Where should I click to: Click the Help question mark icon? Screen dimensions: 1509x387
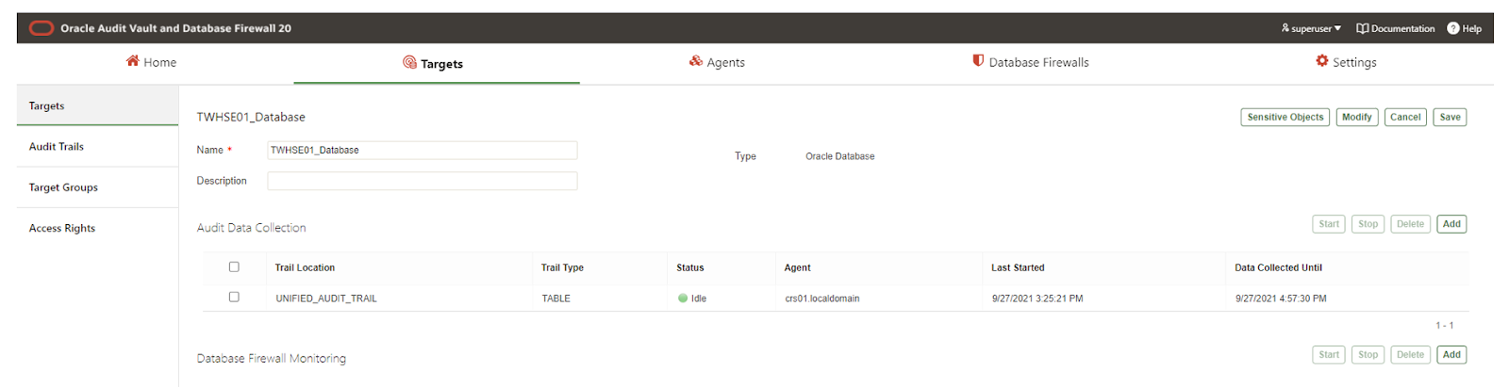tap(1453, 28)
